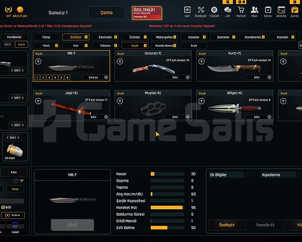Select the Tabanca sub-tab

coord(105,46)
